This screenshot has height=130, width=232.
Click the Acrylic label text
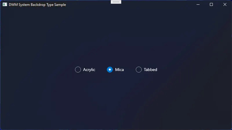(89, 70)
